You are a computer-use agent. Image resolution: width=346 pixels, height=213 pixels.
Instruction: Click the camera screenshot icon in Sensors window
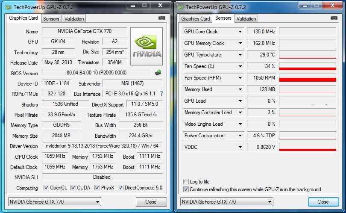(x=334, y=18)
